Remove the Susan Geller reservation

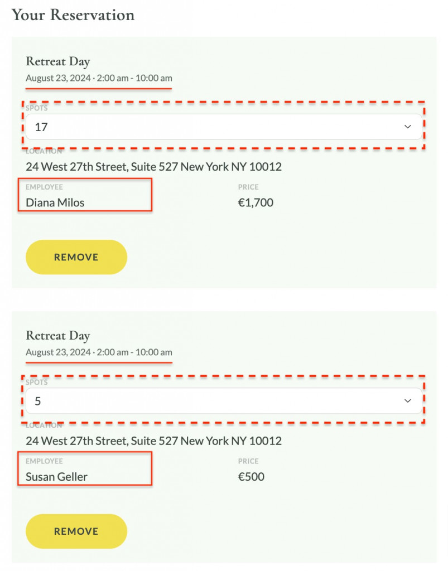pos(76,531)
